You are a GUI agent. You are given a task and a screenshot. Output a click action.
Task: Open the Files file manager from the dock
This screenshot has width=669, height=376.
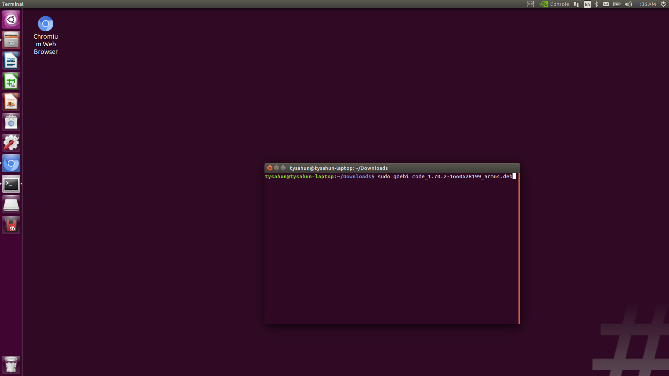pos(11,40)
